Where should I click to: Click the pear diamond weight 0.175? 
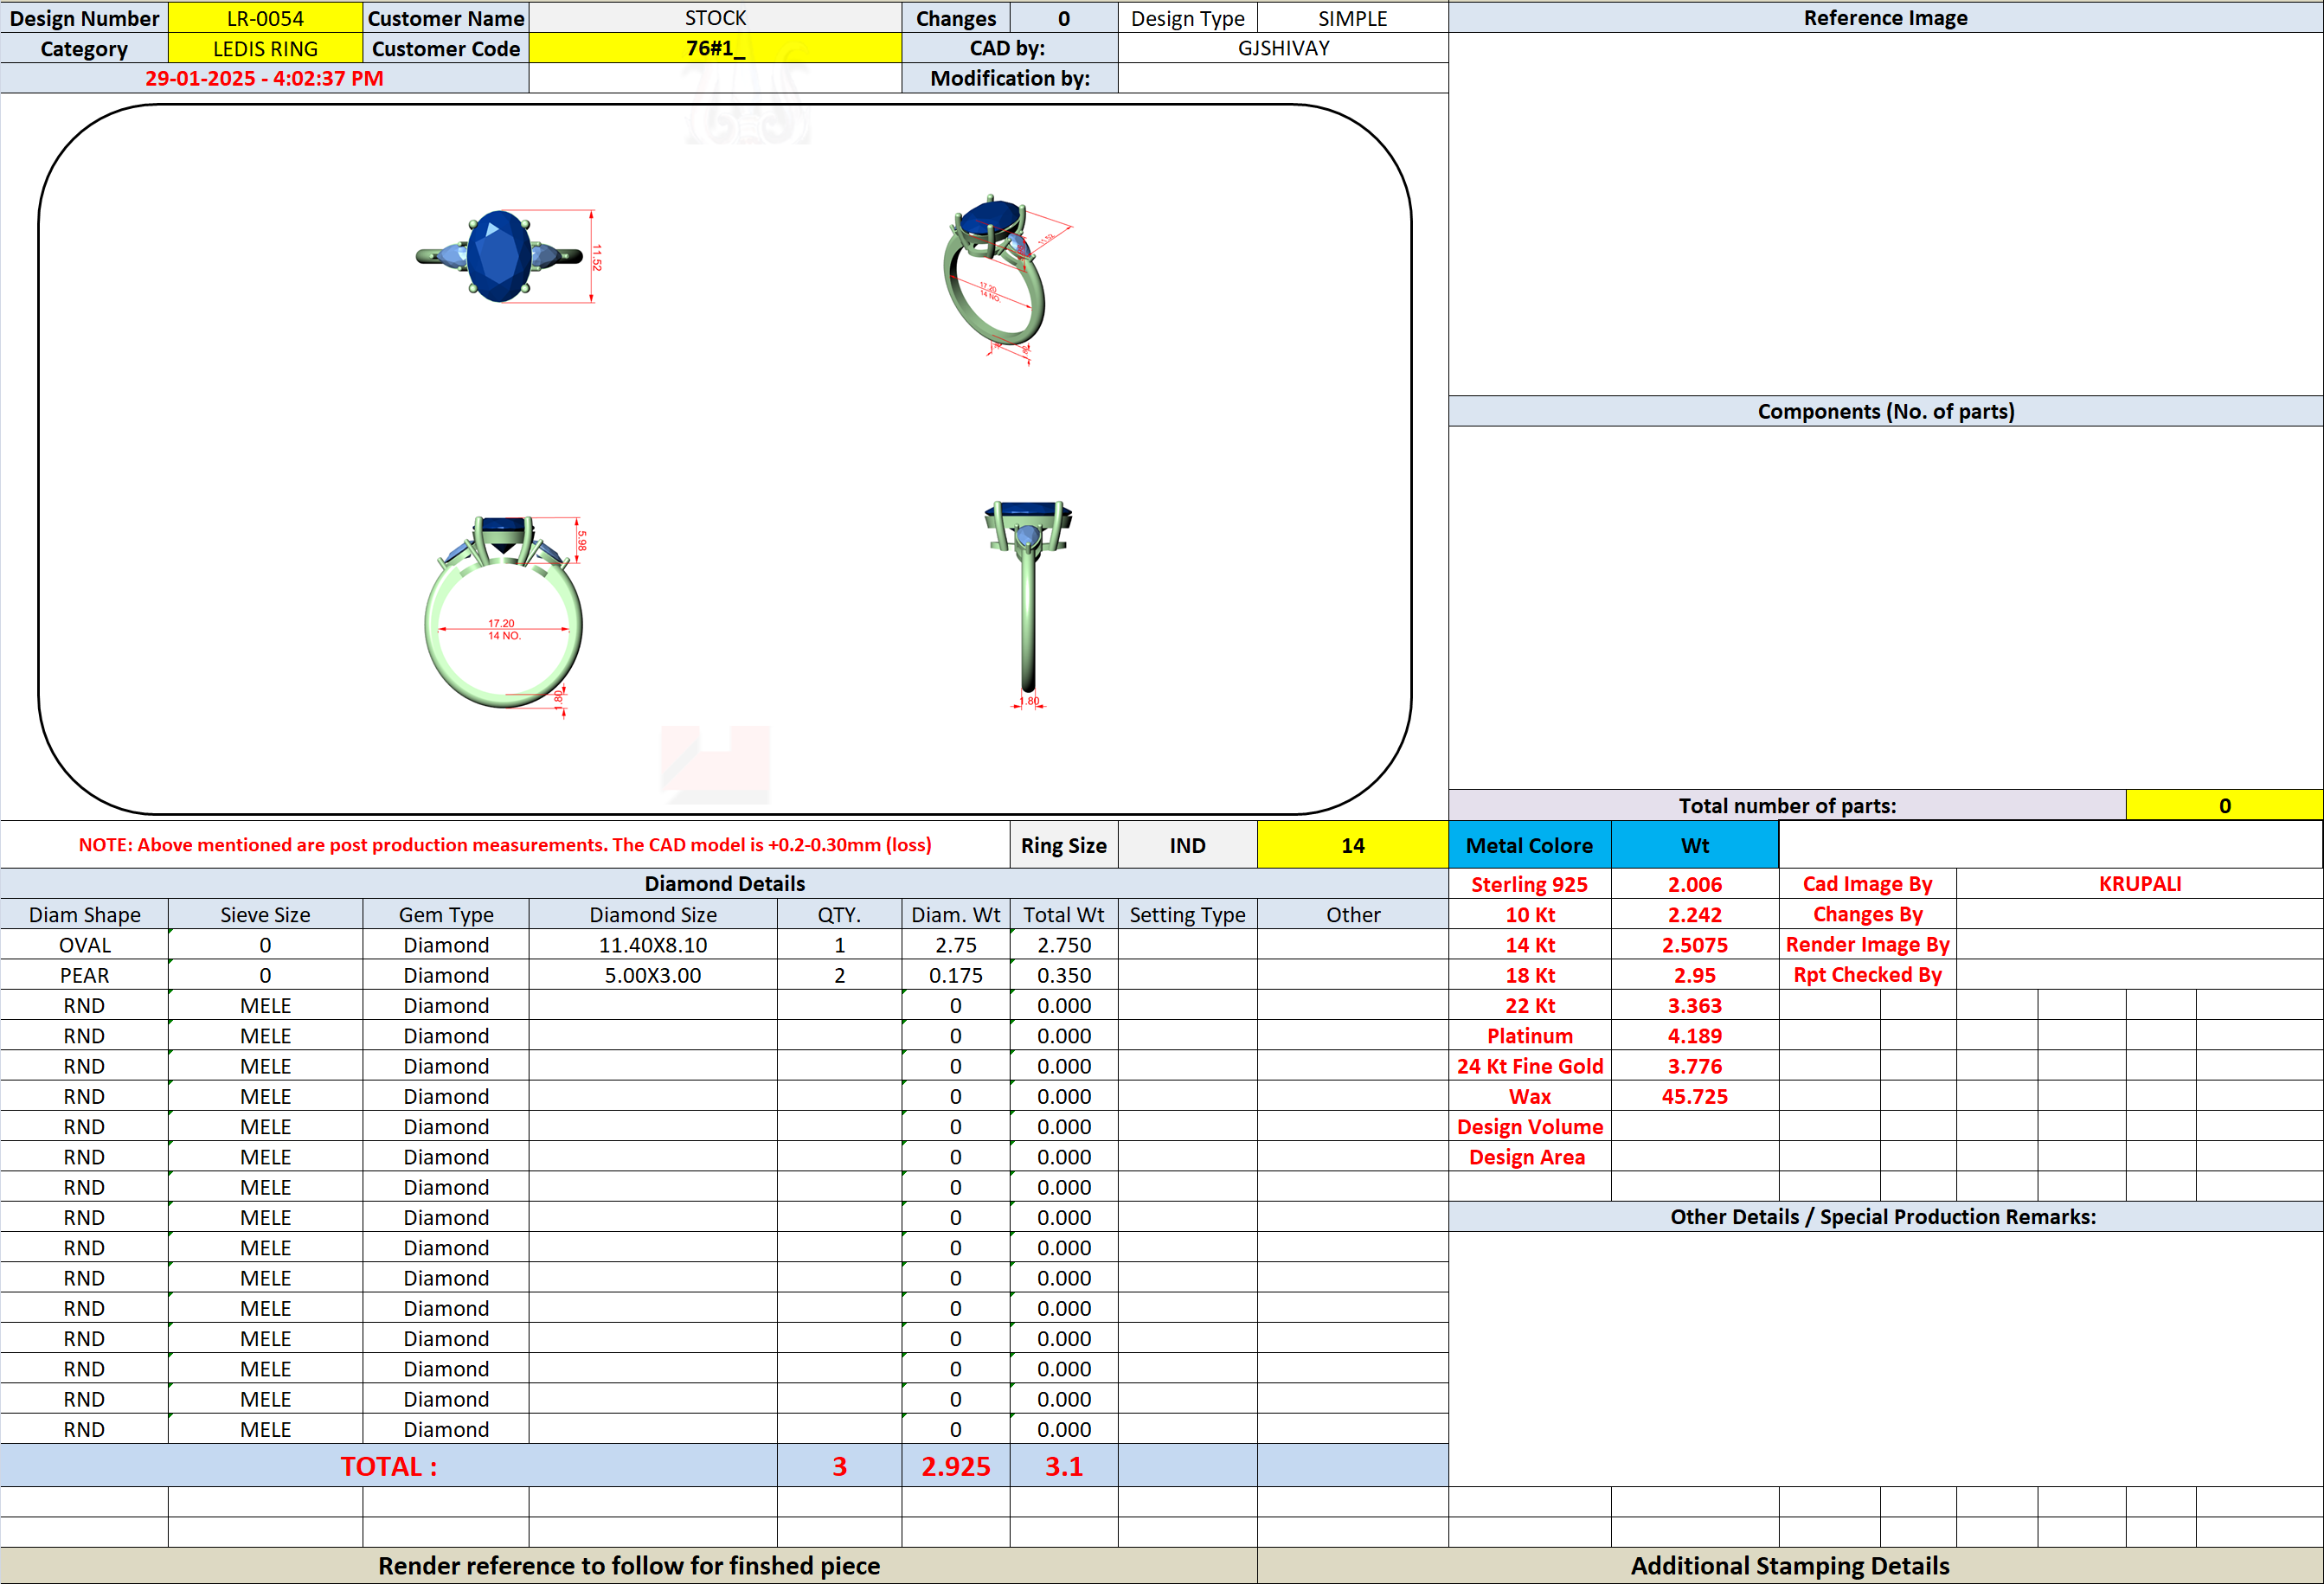pos(955,975)
